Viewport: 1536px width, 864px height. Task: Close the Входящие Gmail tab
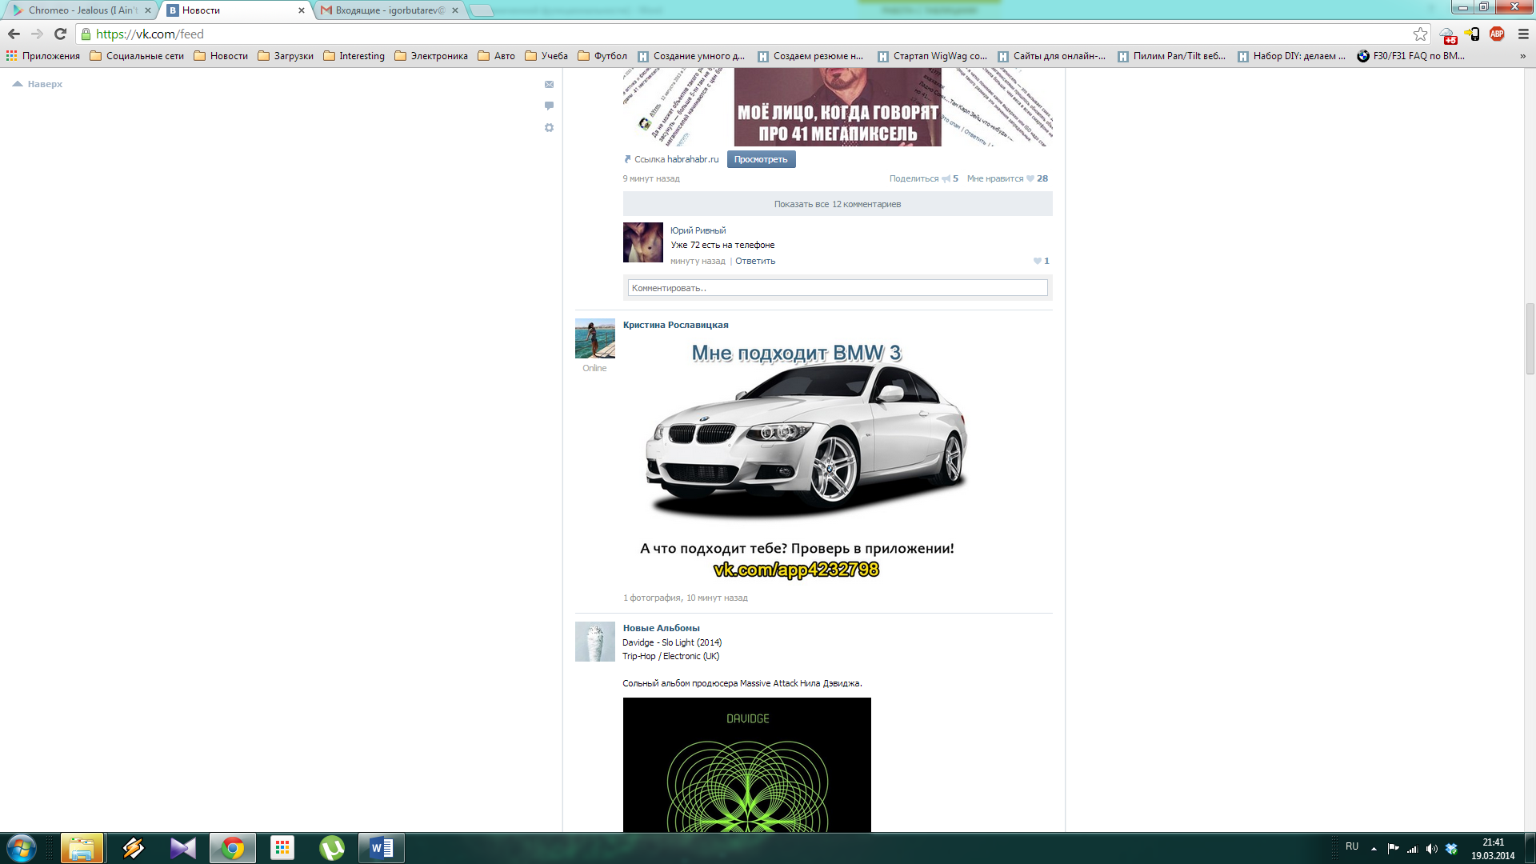(455, 10)
